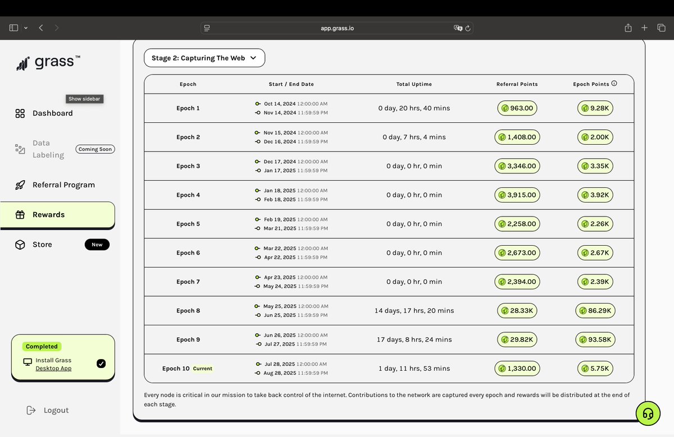Open a new tab with plus icon
The height and width of the screenshot is (437, 674).
pos(645,27)
